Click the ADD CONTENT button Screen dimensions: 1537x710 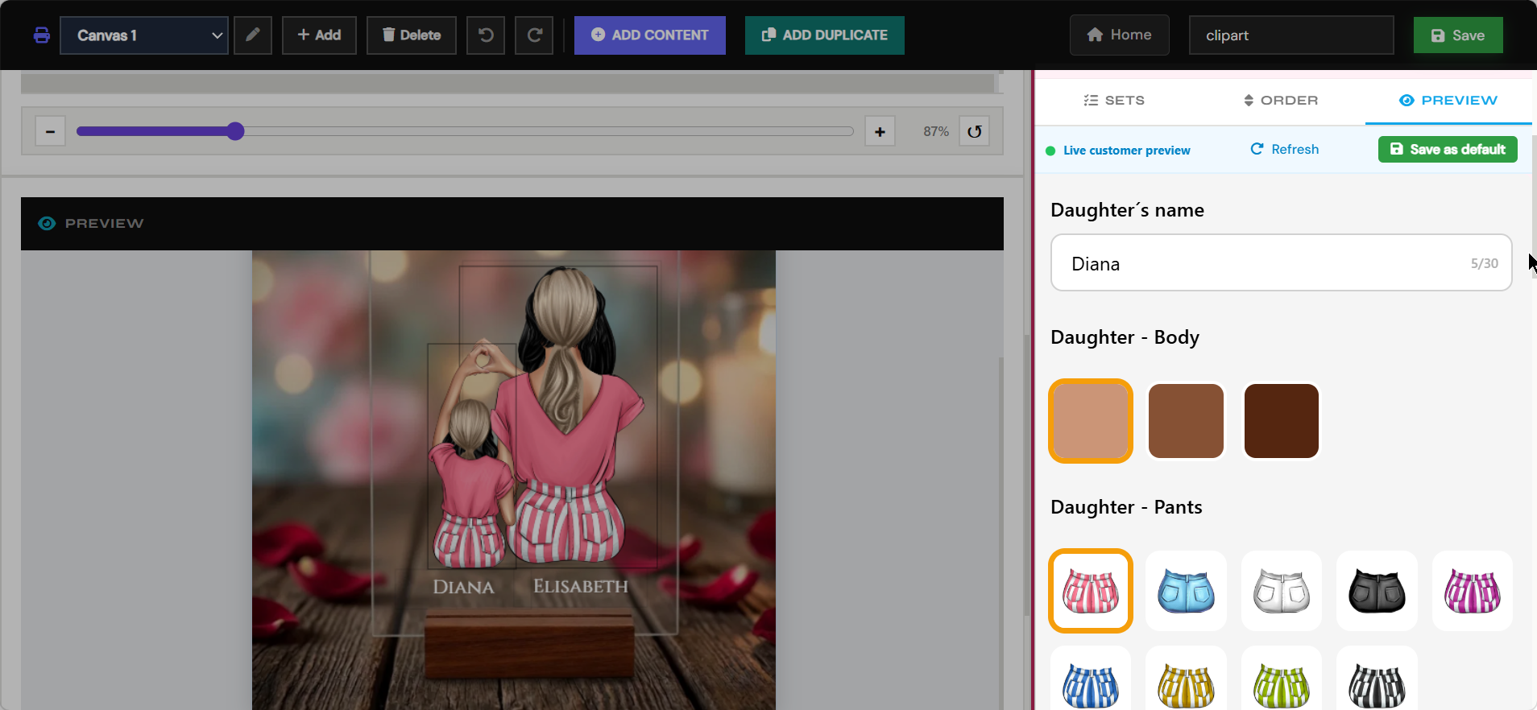point(650,35)
